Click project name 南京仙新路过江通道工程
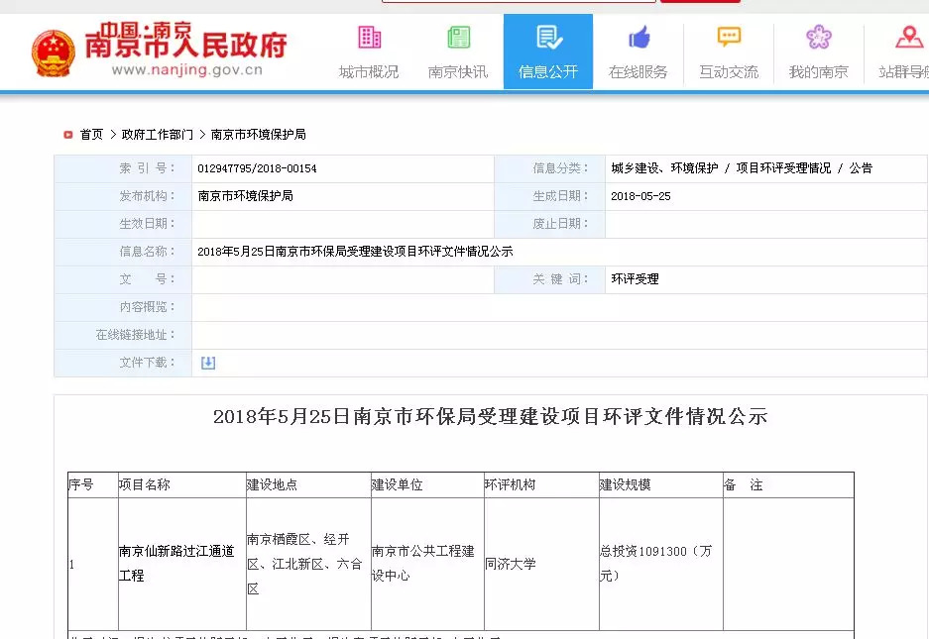The width and height of the screenshot is (929, 639). point(176,563)
